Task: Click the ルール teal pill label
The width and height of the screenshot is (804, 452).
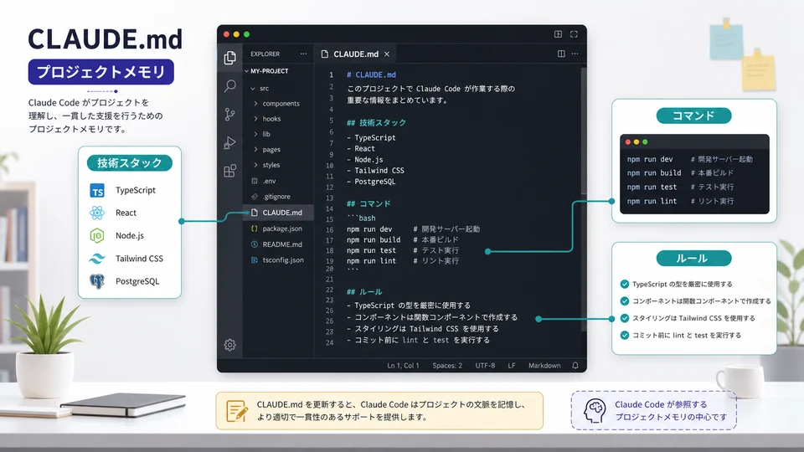Action: click(693, 259)
